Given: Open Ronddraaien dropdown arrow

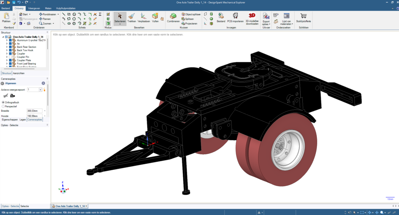Looking at the screenshot, I should tap(58, 14).
